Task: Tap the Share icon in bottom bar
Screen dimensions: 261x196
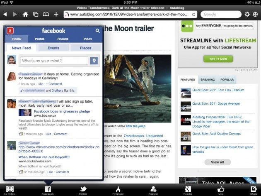Action: pyautogui.click(x=254, y=189)
